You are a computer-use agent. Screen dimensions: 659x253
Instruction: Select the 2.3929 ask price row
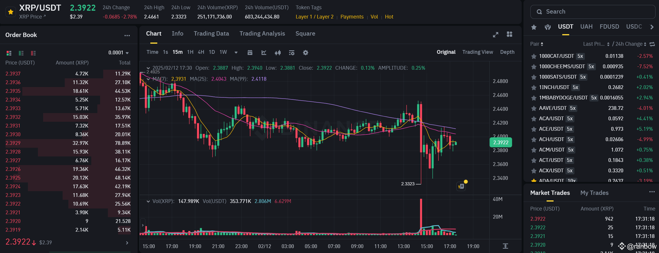68,143
